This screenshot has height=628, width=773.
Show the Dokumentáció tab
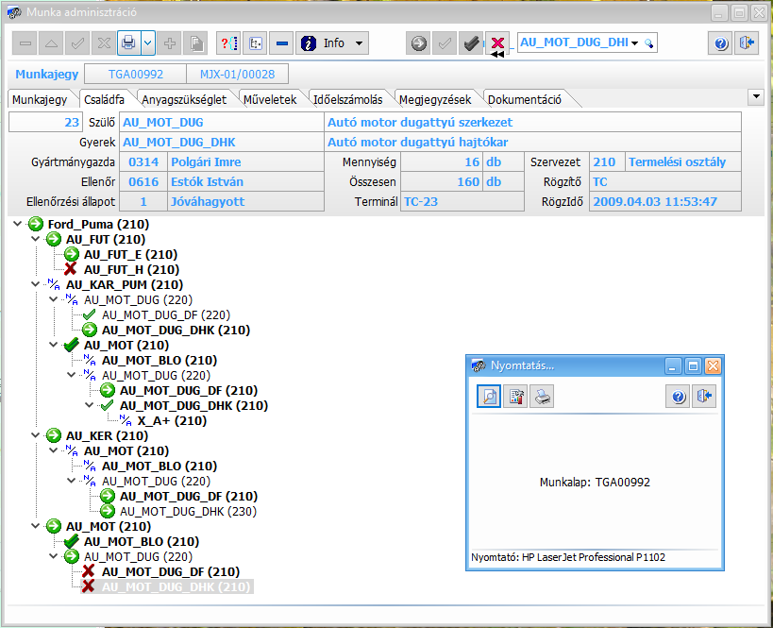[525, 100]
